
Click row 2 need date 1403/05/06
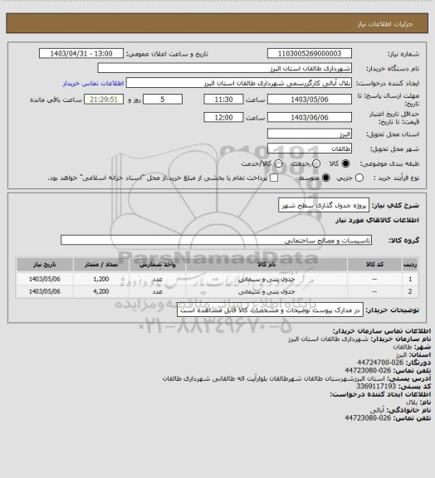(45, 292)
